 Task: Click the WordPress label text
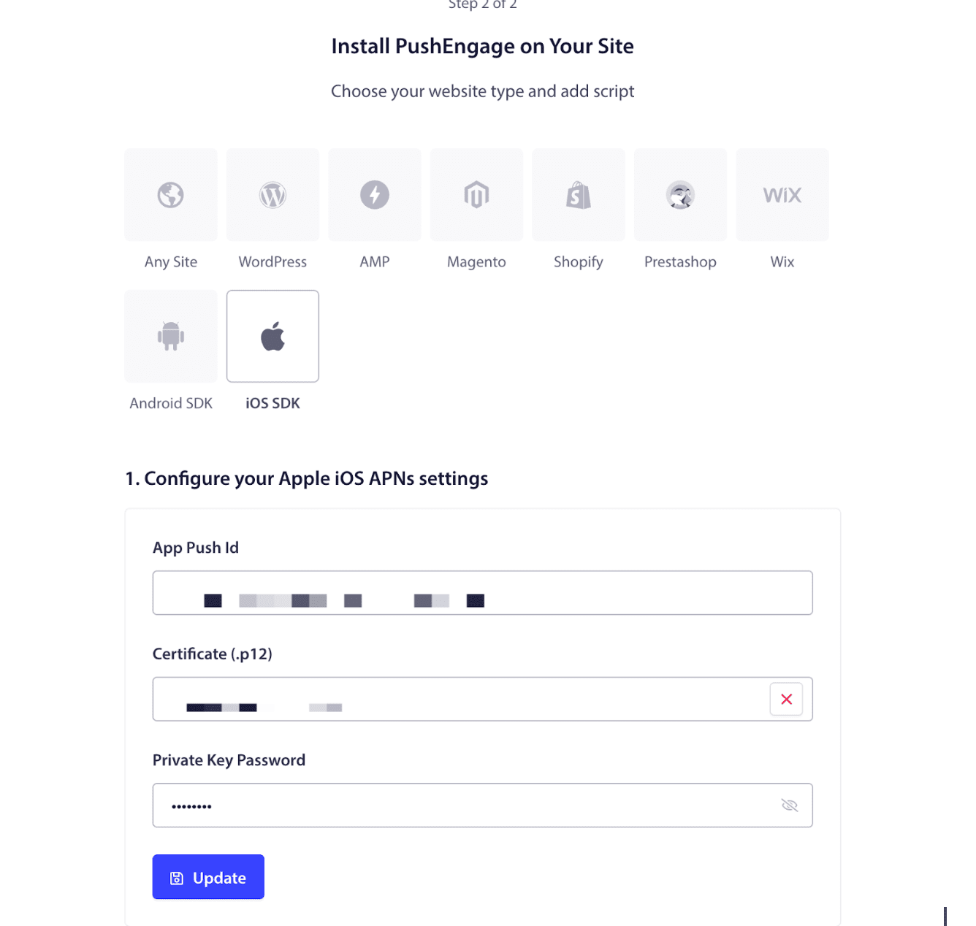pos(272,262)
